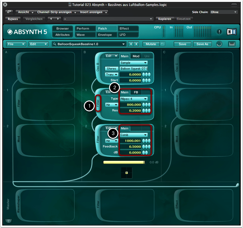Open the Allpass 4 filter type dropdown

(x=134, y=99)
